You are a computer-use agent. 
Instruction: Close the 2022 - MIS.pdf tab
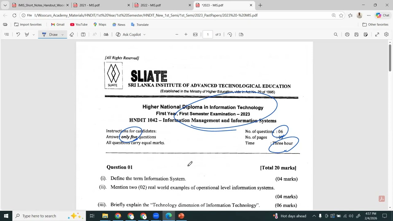[x=190, y=5]
